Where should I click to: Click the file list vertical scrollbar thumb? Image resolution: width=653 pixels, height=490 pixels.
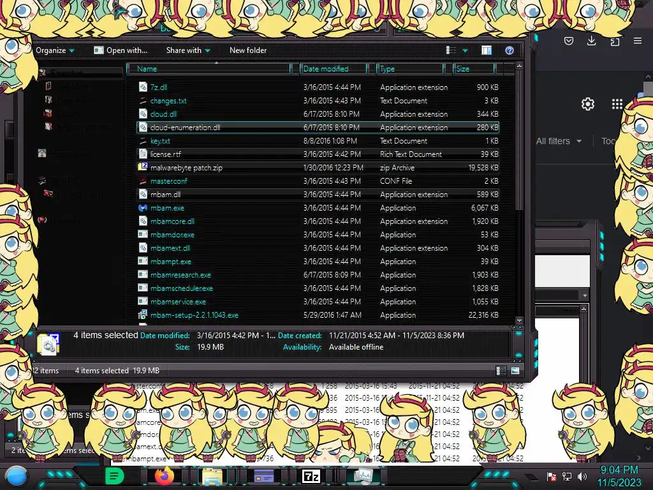tap(519, 140)
